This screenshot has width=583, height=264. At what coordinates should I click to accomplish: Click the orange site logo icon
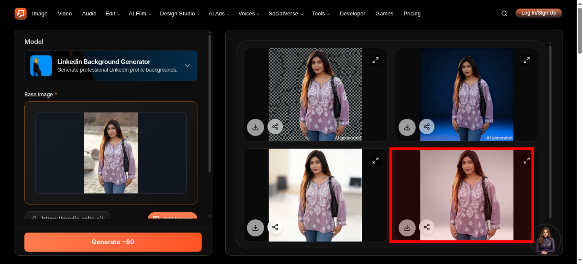20,13
